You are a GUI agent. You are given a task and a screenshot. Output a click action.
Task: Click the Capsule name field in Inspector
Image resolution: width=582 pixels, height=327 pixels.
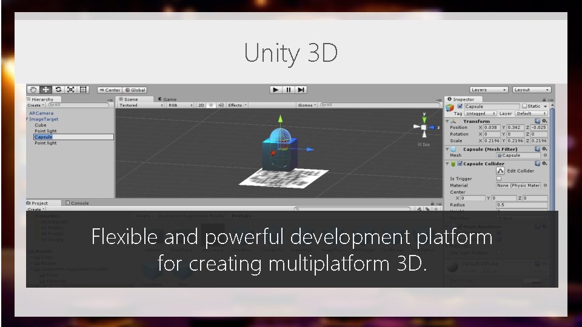[x=492, y=107]
